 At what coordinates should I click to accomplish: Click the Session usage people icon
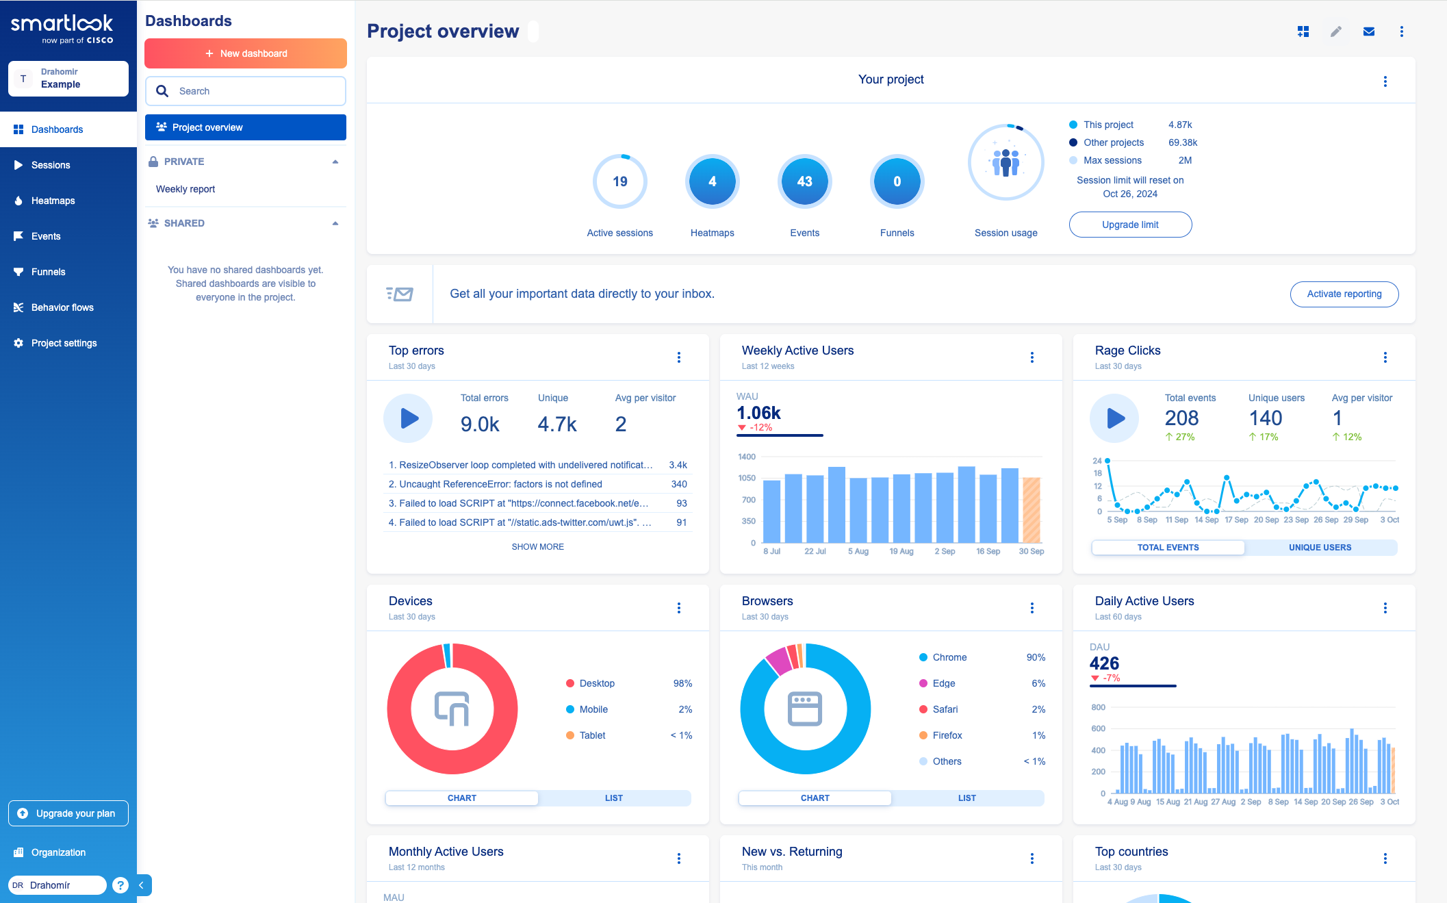(1006, 162)
